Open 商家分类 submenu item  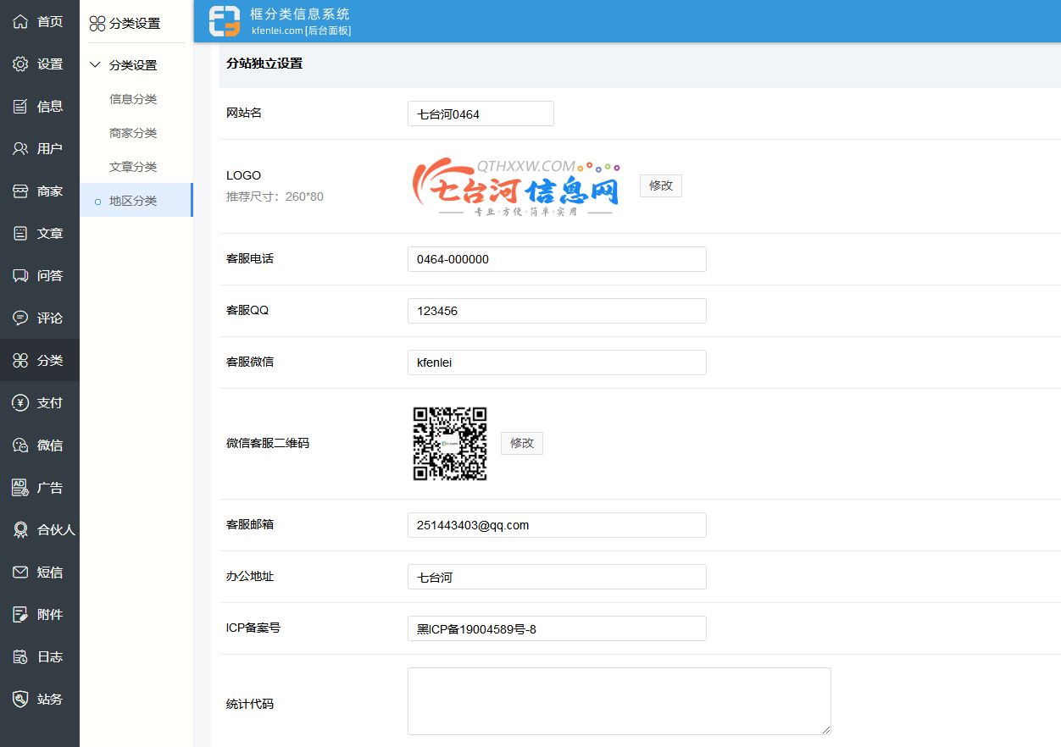coord(133,133)
